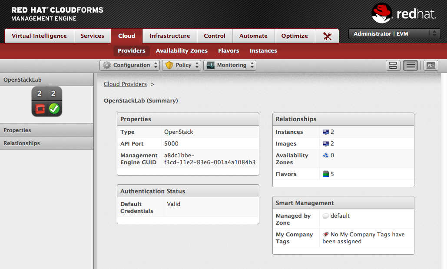Click the OpenStackLab provider quadrant icon
The width and height of the screenshot is (447, 269).
pyautogui.click(x=47, y=101)
